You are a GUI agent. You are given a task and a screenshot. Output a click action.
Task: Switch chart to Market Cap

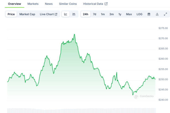pos(27,14)
